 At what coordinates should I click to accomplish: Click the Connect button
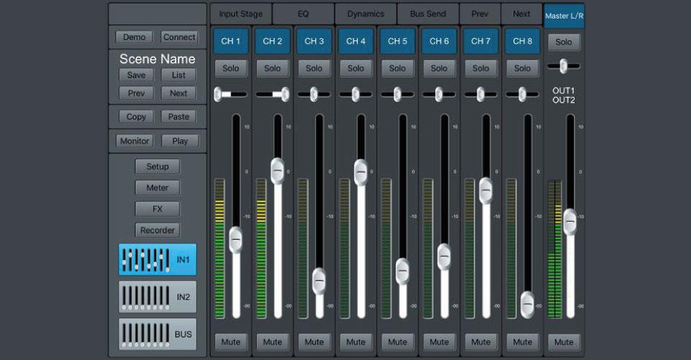[179, 37]
